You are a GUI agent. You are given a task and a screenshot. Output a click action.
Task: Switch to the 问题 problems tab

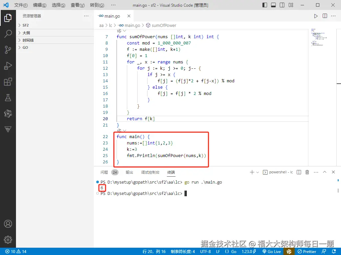[104, 172]
